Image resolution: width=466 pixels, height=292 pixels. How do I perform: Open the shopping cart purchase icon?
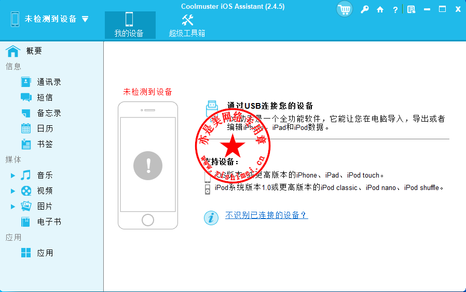(345, 9)
